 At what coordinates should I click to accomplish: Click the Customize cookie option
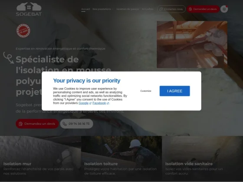tap(146, 91)
